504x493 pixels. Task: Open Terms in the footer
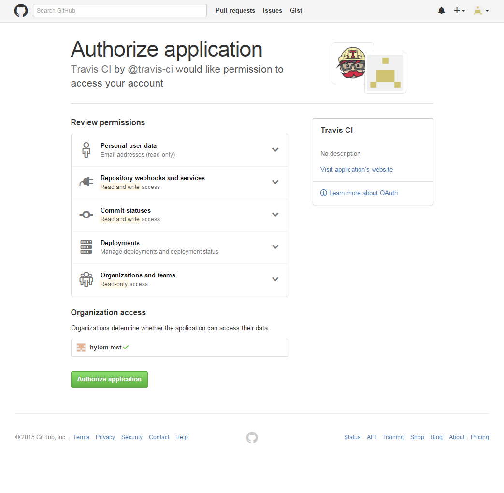(x=81, y=437)
